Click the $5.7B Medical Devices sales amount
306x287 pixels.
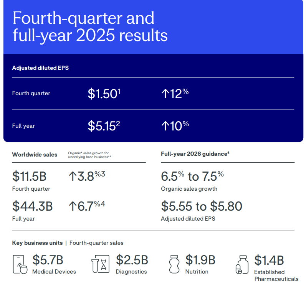(x=48, y=260)
